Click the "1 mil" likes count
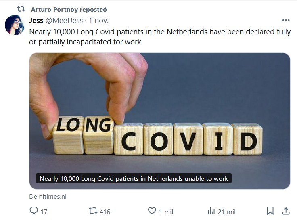The height and width of the screenshot is (222, 297). pos(166,212)
